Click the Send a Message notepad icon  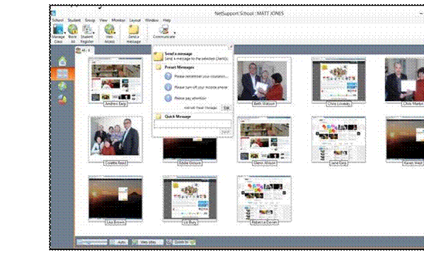pos(134,30)
